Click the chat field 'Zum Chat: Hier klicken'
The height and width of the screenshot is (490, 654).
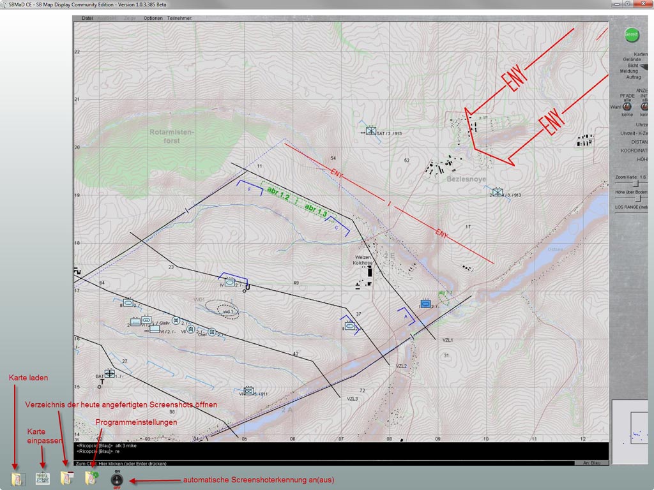(x=324, y=463)
